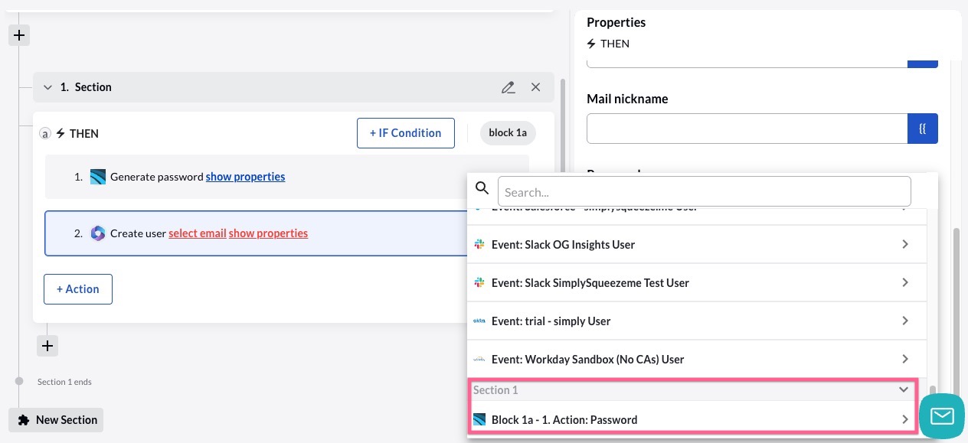Screen dimensions: 968x443
Task: Click the plus icon above Section 1
Action: pos(19,35)
